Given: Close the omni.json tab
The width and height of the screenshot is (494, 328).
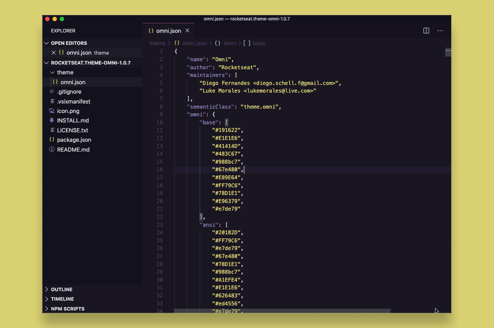Looking at the screenshot, I should 187,31.
